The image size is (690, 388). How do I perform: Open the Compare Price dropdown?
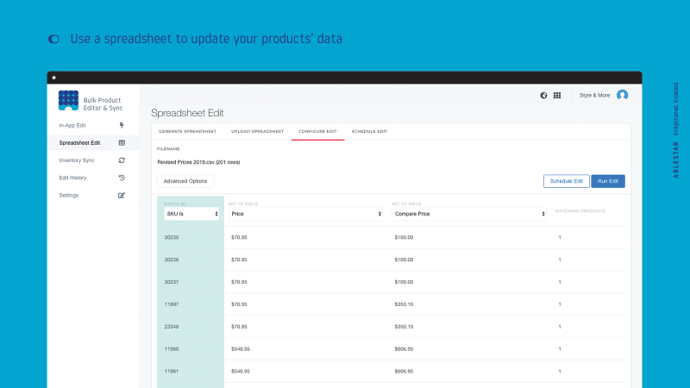pos(469,214)
